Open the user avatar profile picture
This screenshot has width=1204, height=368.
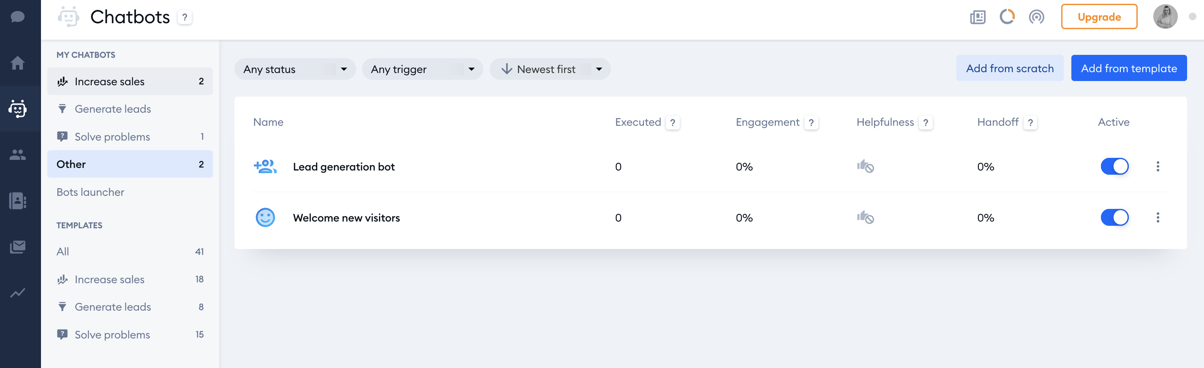click(1165, 17)
